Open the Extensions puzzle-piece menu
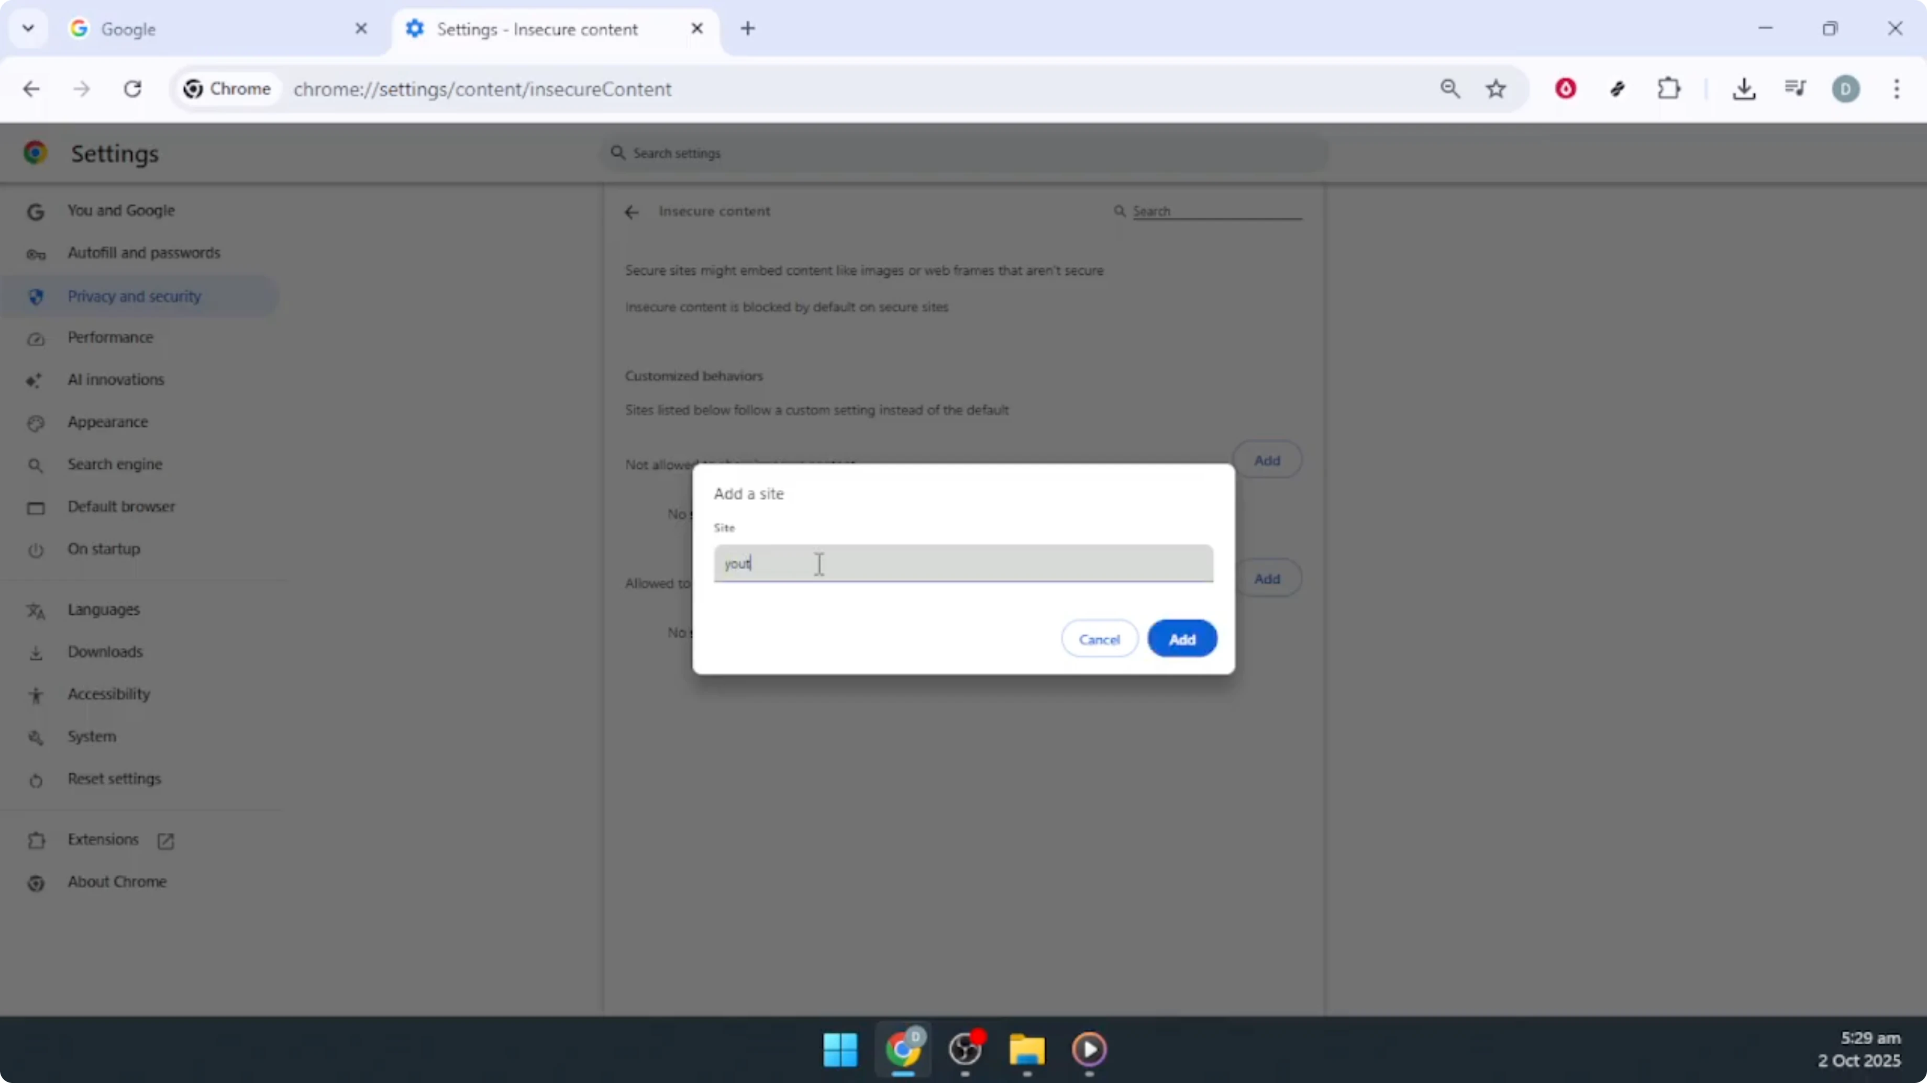This screenshot has width=1927, height=1083. point(1669,89)
